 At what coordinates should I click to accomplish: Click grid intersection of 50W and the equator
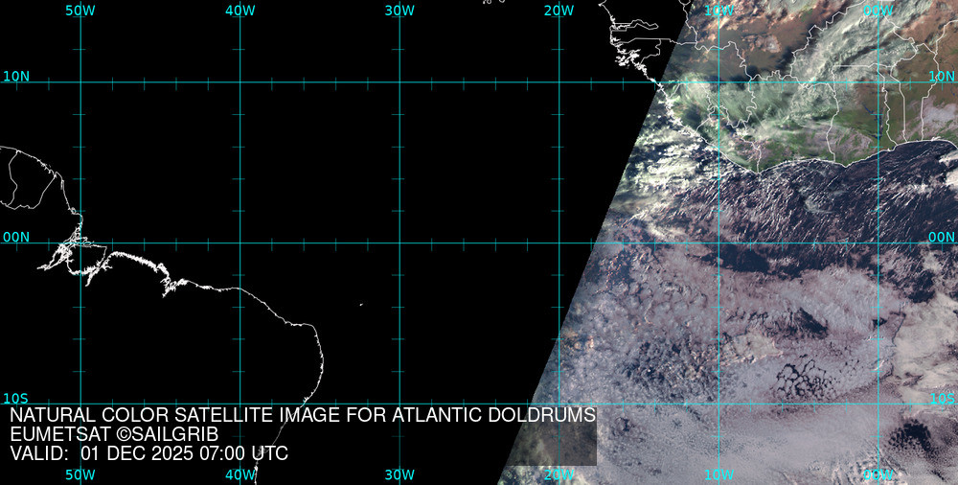(x=80, y=242)
